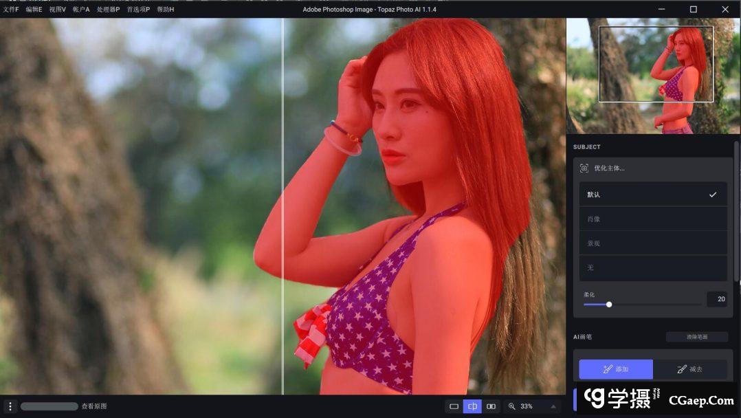Viewport: 741px width, 418px height.
Task: Open the 文件F file menu
Action: (11, 10)
